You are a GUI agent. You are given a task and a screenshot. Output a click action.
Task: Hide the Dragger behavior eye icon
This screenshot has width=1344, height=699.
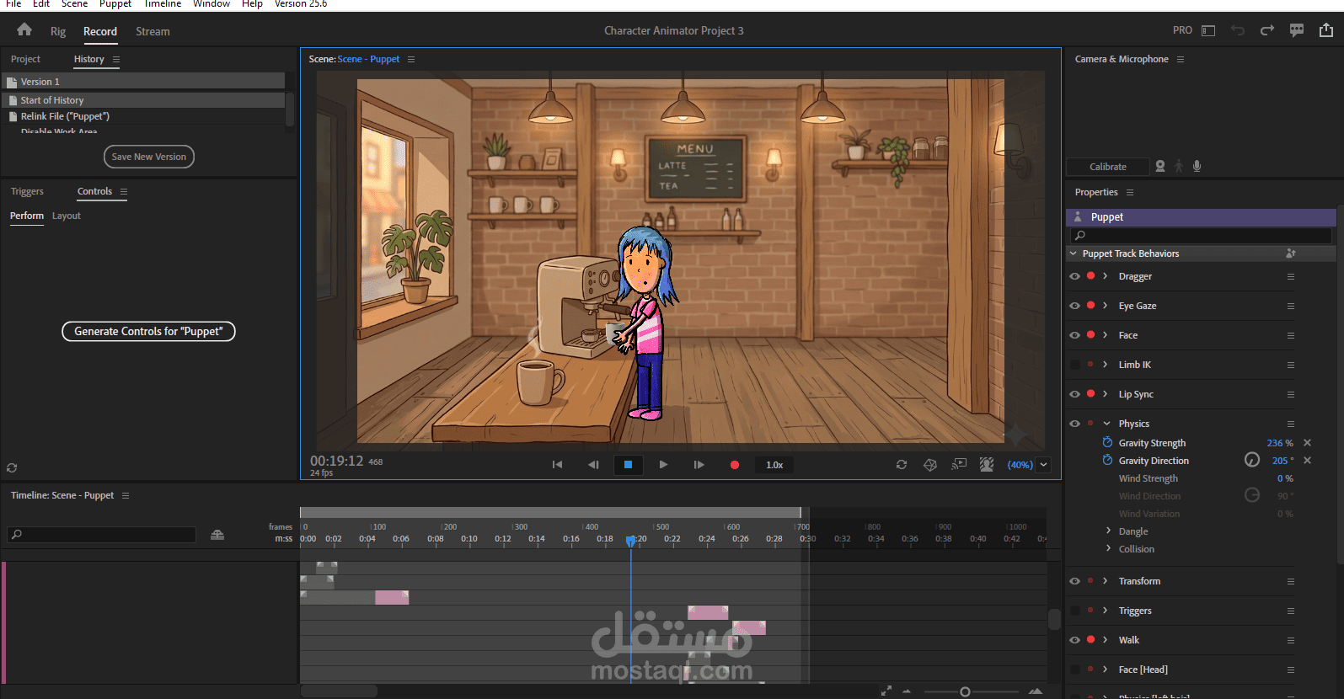coord(1074,276)
